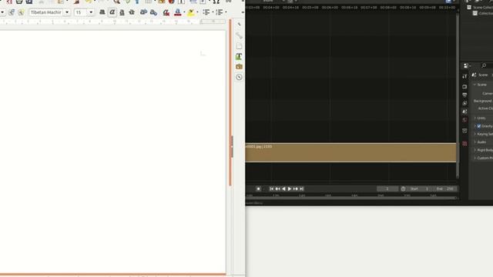Click the Clear Direct Formatting icon
Screen dimensions: 493x277
pyautogui.click(x=166, y=12)
